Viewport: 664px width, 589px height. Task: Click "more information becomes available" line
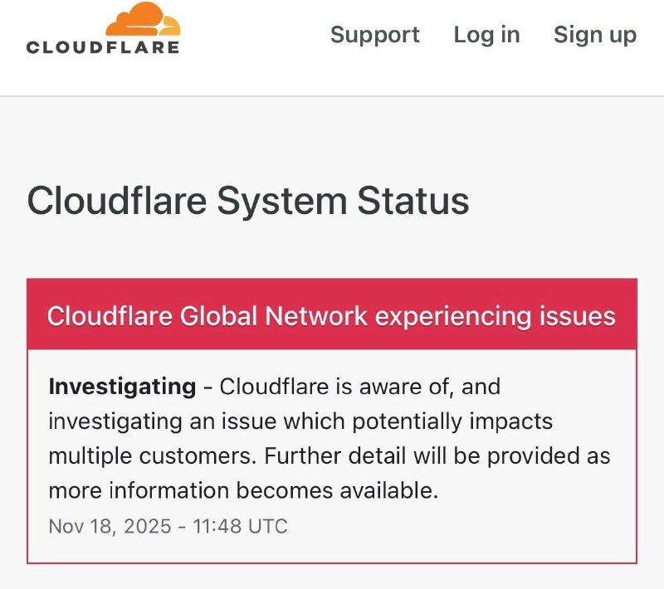pyautogui.click(x=242, y=490)
